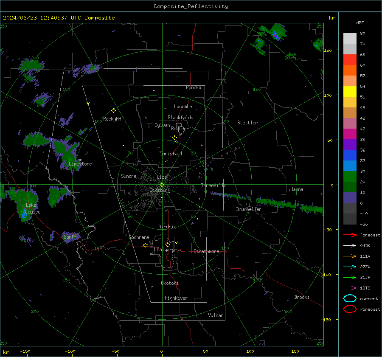382x357 pixels.
Task: Click the orange 111V arrow icon
Action: coord(350,256)
